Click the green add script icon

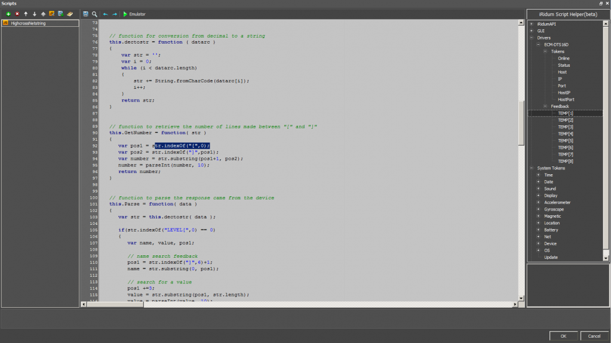click(x=8, y=14)
